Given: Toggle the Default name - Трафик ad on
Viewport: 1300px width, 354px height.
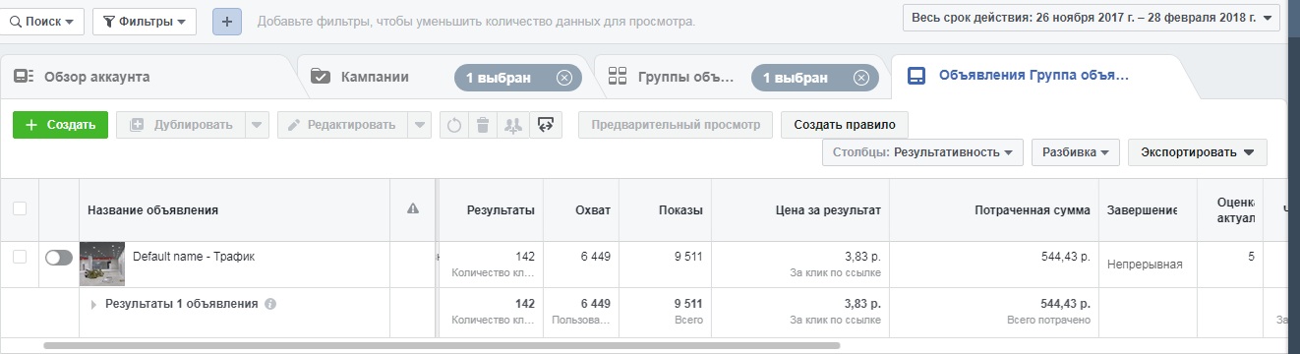Looking at the screenshot, I should 59,258.
